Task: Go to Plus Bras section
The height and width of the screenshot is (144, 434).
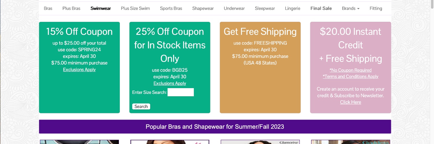Action: click(x=71, y=8)
